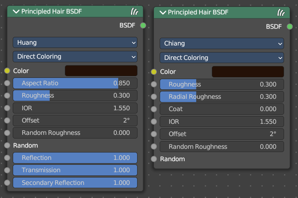Click Random Roughness socket on Chiang node
The width and height of the screenshot is (298, 198).
pyautogui.click(x=154, y=147)
